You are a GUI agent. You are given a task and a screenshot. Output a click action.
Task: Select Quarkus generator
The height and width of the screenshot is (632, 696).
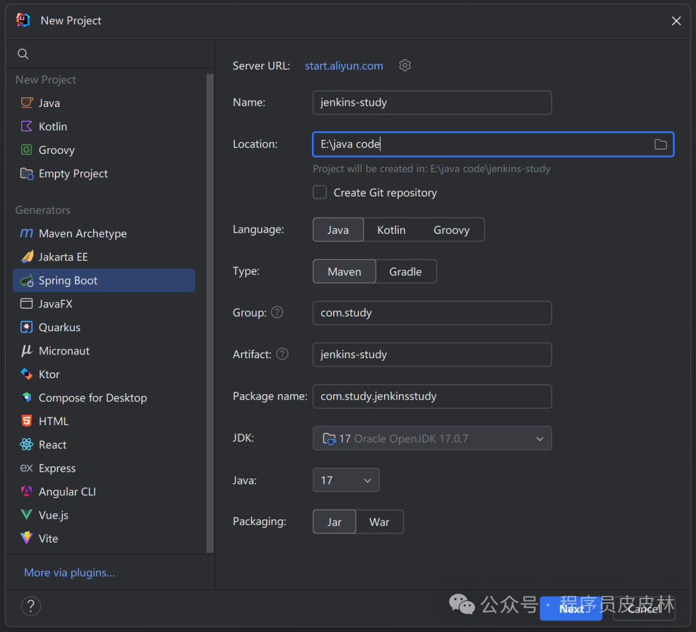[104, 327]
